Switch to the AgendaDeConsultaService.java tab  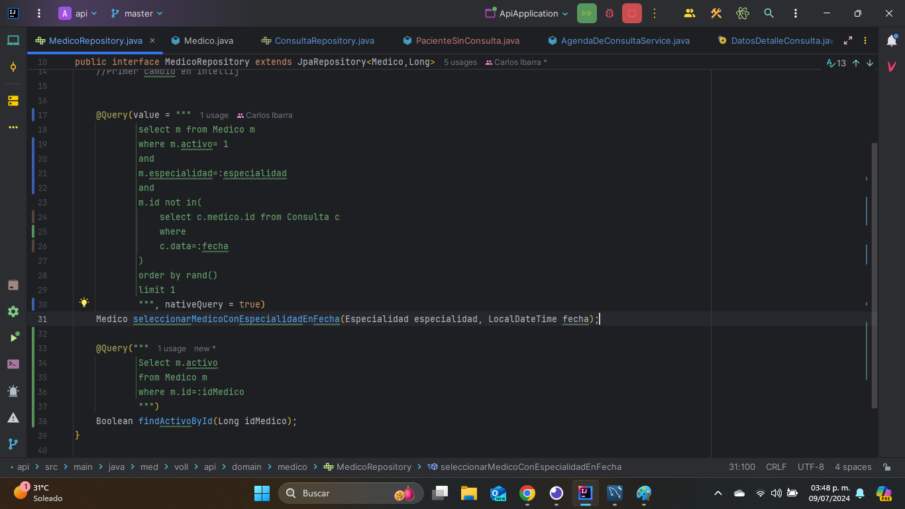619,40
